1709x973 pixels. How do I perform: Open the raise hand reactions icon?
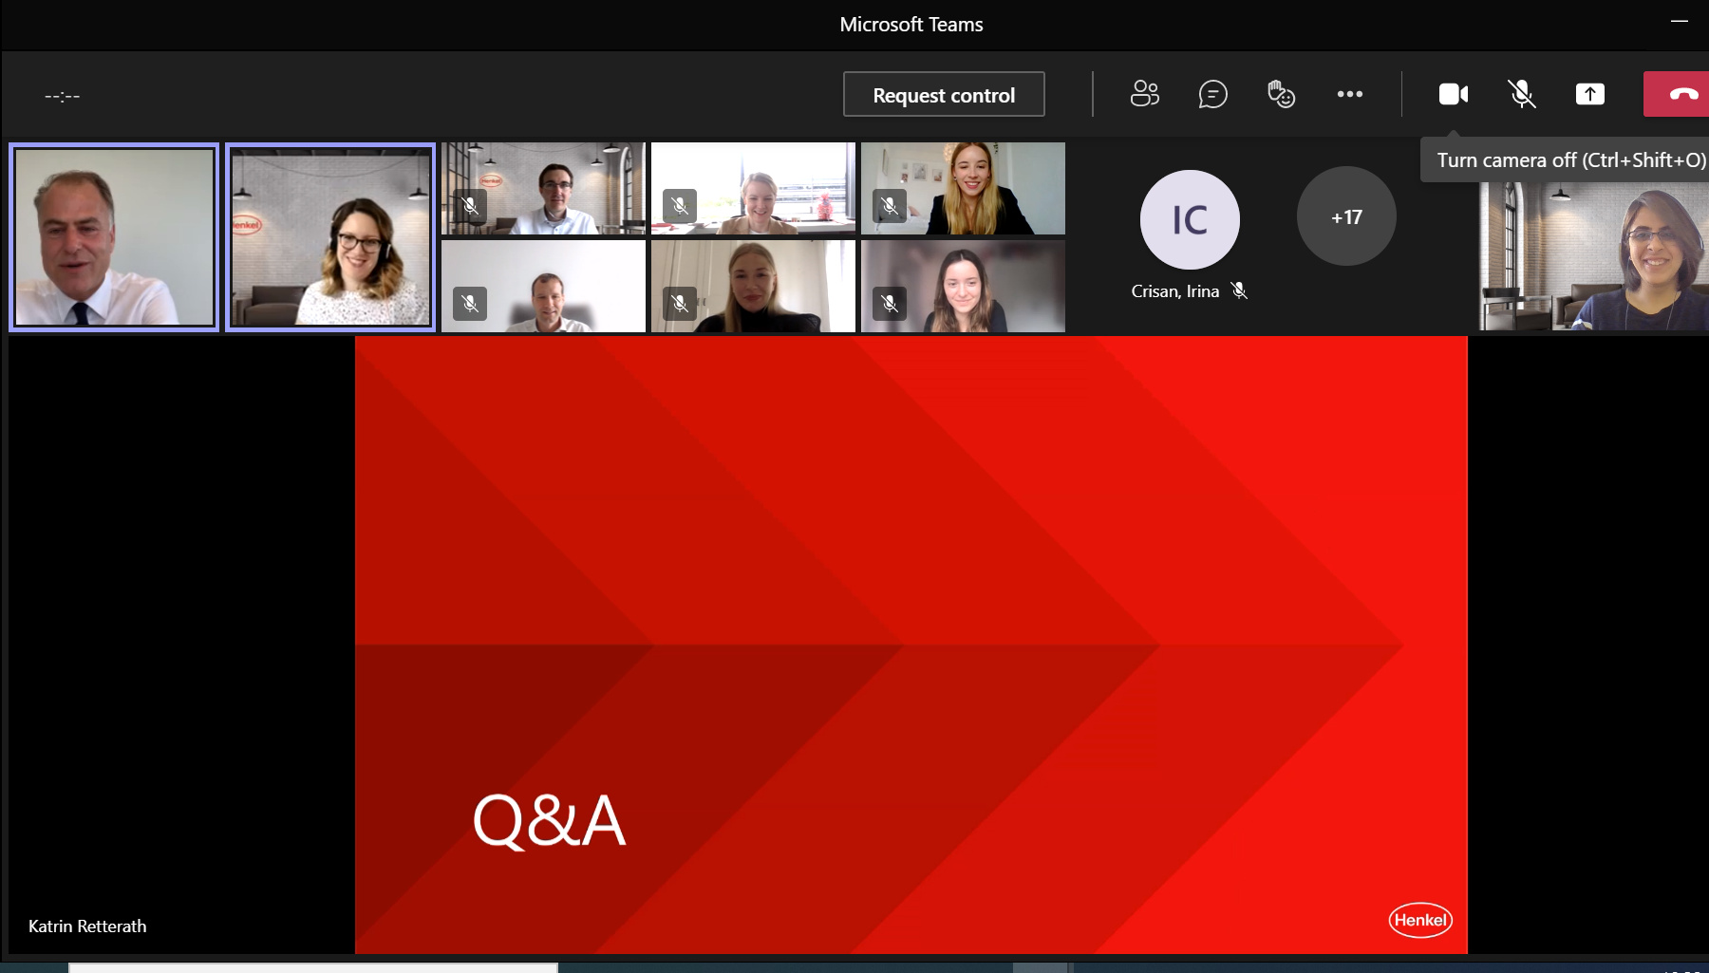click(x=1281, y=94)
